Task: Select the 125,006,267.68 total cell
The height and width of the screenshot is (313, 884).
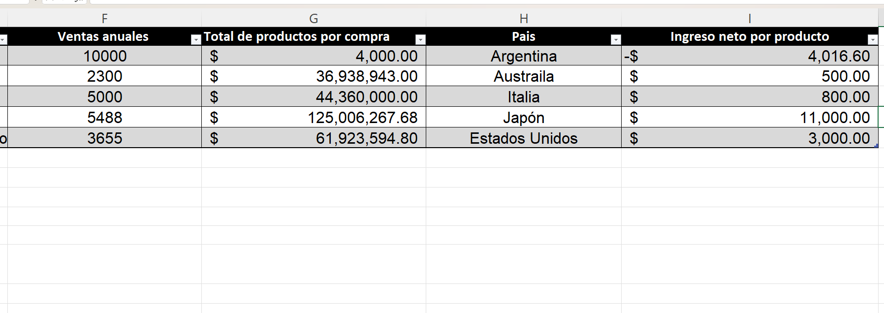Action: (314, 118)
